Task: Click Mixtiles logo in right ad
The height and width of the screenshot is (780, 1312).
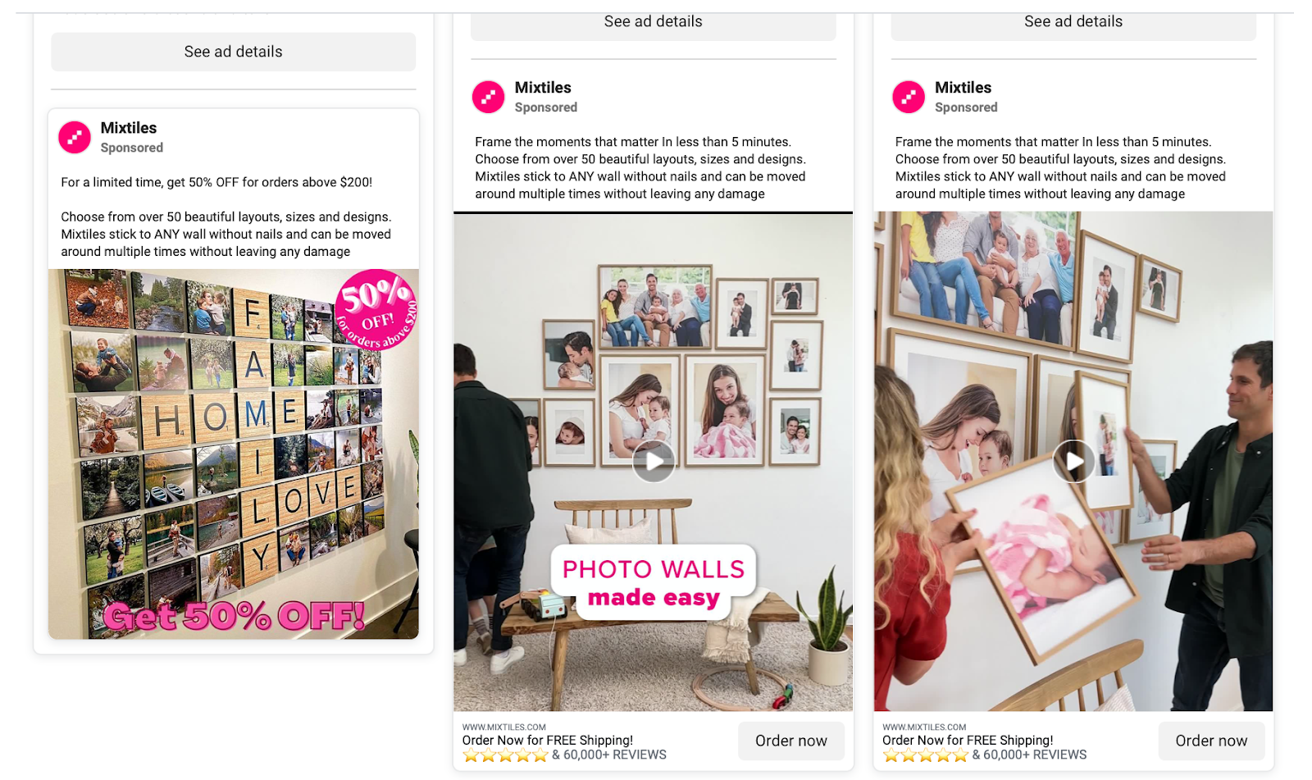Action: point(909,97)
